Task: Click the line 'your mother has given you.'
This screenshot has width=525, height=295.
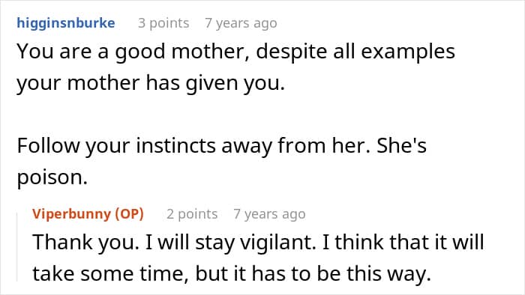Action: click(151, 83)
